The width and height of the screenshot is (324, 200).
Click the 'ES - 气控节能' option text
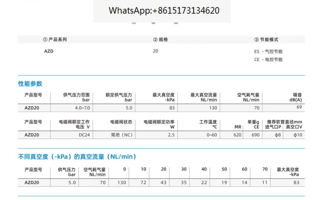coord(268,52)
